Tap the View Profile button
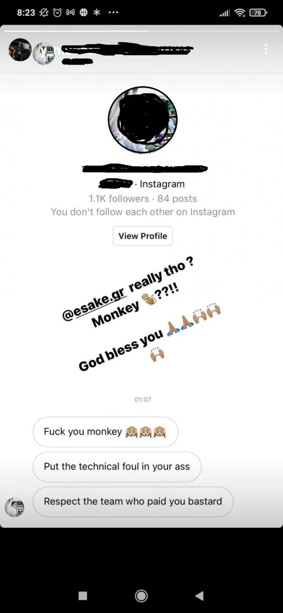 [143, 236]
